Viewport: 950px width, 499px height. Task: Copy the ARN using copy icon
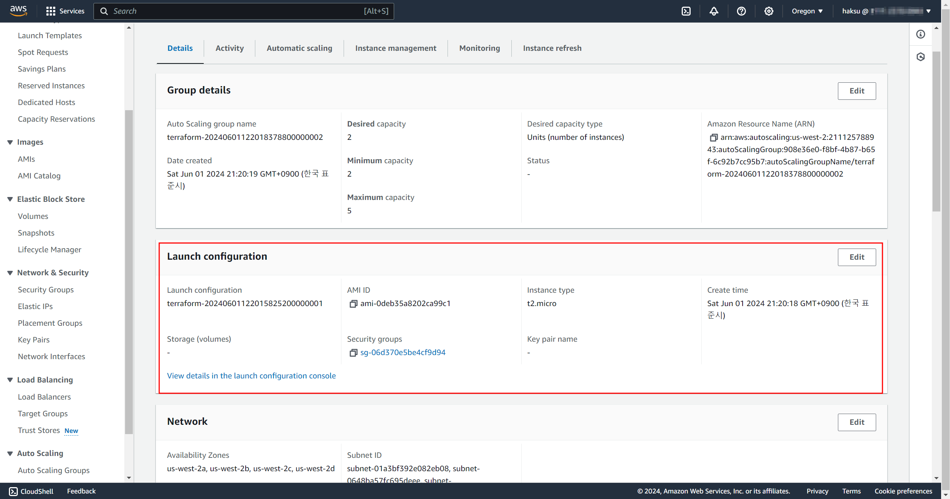tap(713, 138)
